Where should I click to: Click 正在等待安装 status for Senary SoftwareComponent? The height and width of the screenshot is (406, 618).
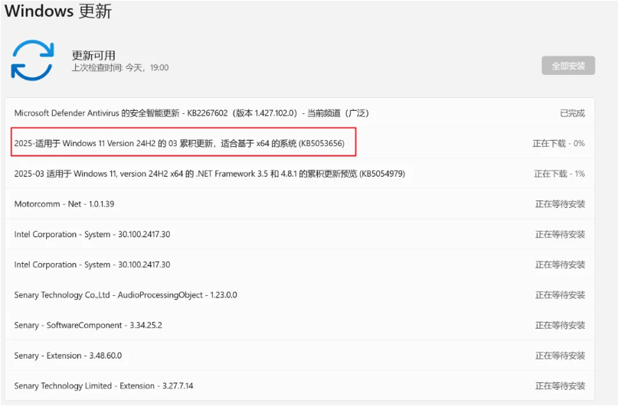[x=560, y=326]
